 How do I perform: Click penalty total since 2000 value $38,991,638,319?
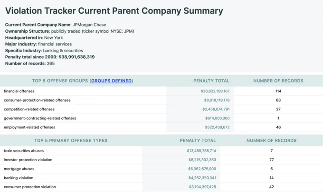pos(76,57)
